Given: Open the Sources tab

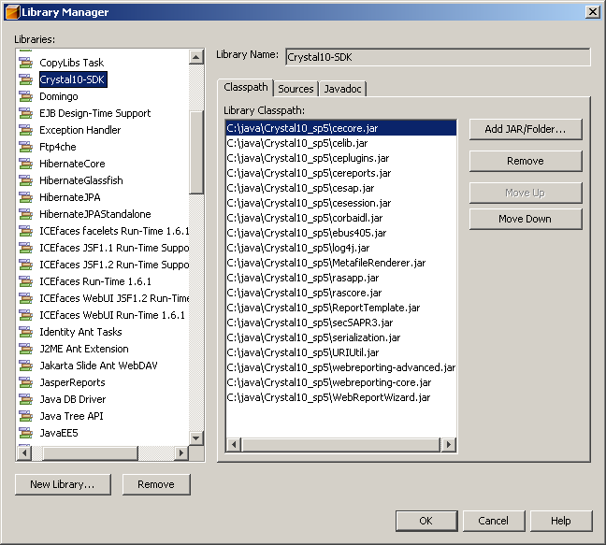Looking at the screenshot, I should [296, 89].
